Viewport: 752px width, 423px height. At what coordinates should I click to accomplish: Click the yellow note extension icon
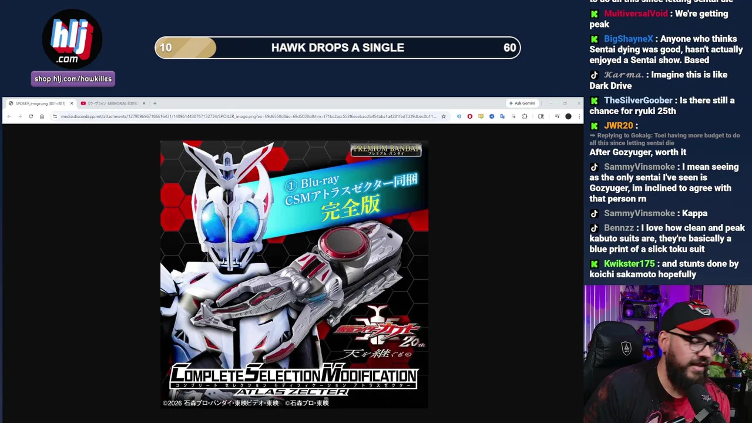[x=481, y=116]
